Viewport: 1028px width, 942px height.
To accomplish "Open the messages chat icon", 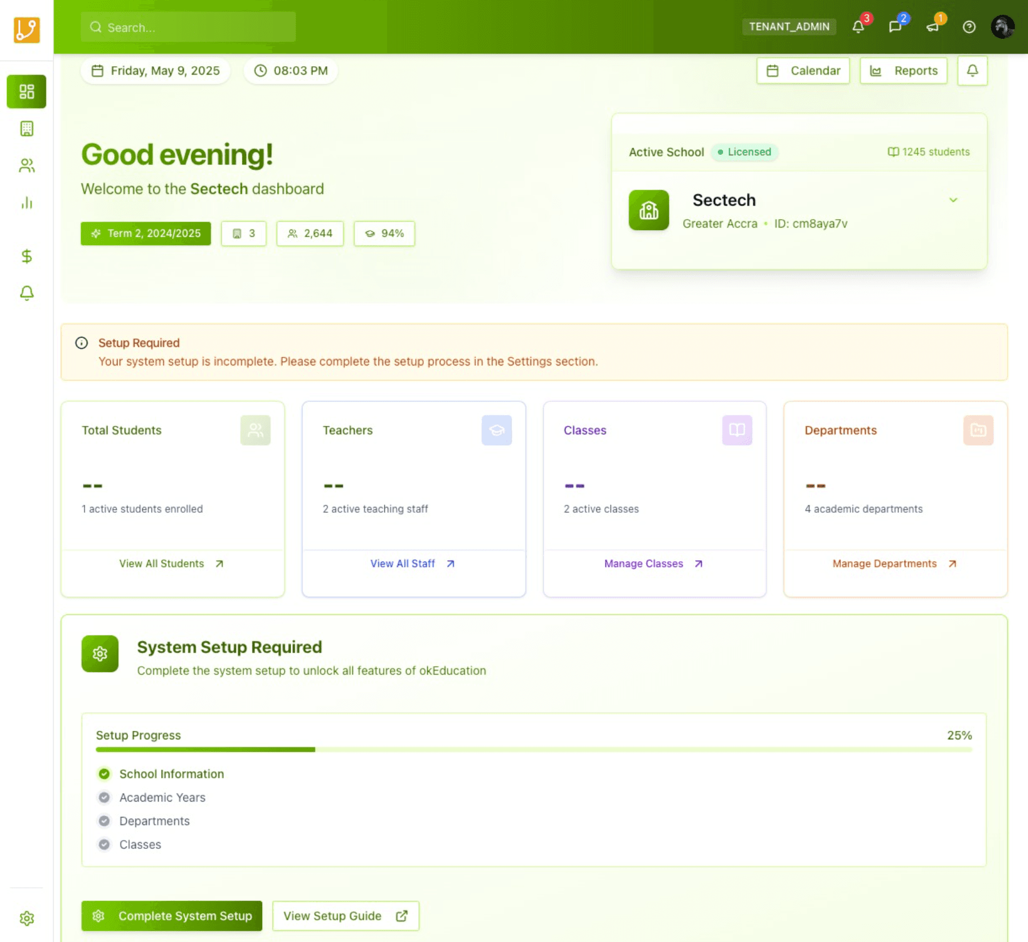I will (x=895, y=27).
